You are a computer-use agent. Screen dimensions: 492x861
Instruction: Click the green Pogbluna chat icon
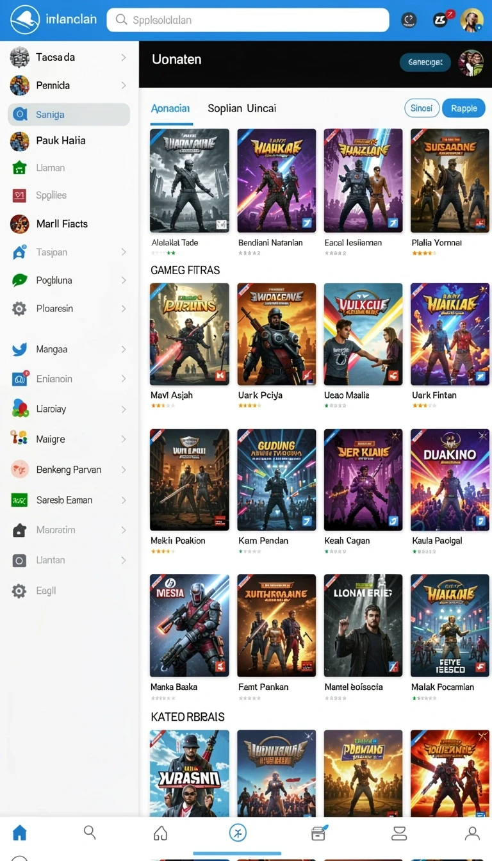point(20,280)
